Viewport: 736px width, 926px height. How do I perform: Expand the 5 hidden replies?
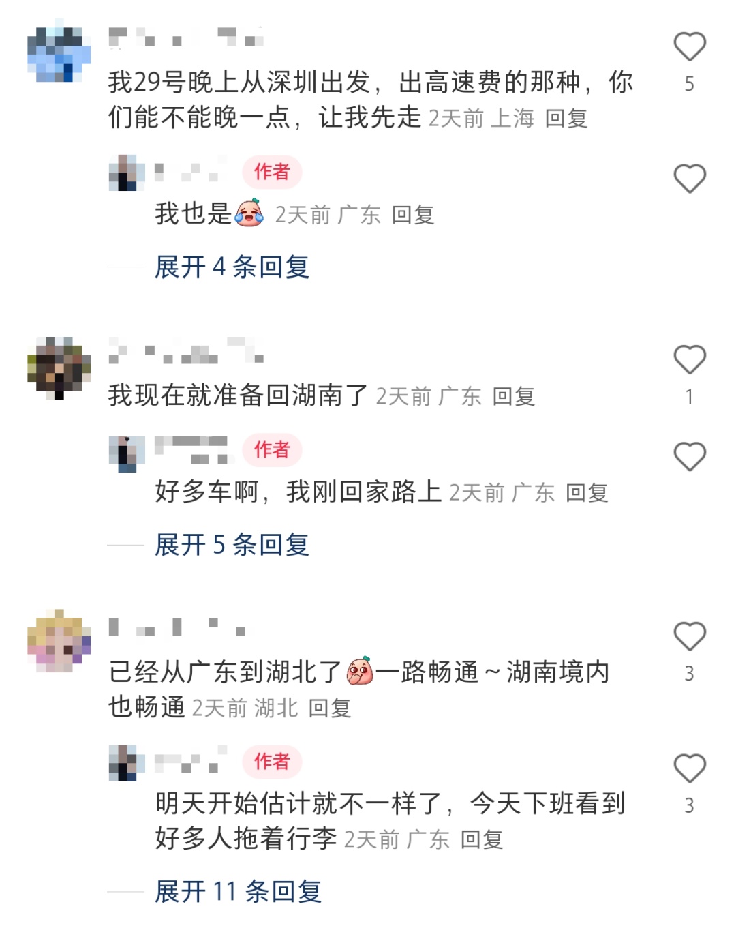pos(232,545)
